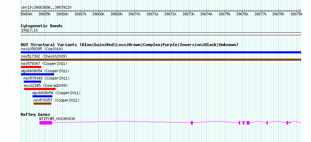Click the red nsv579347 loss variant bar
Screen dimensions: 311x142
point(31,67)
